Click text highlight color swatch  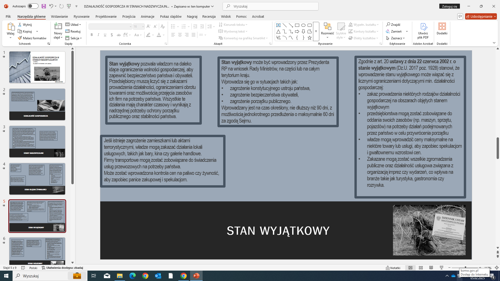pos(148,35)
